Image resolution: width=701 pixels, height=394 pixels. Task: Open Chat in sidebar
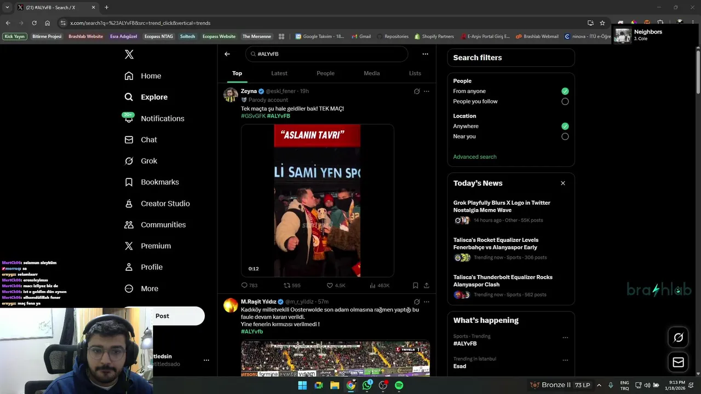(x=141, y=140)
